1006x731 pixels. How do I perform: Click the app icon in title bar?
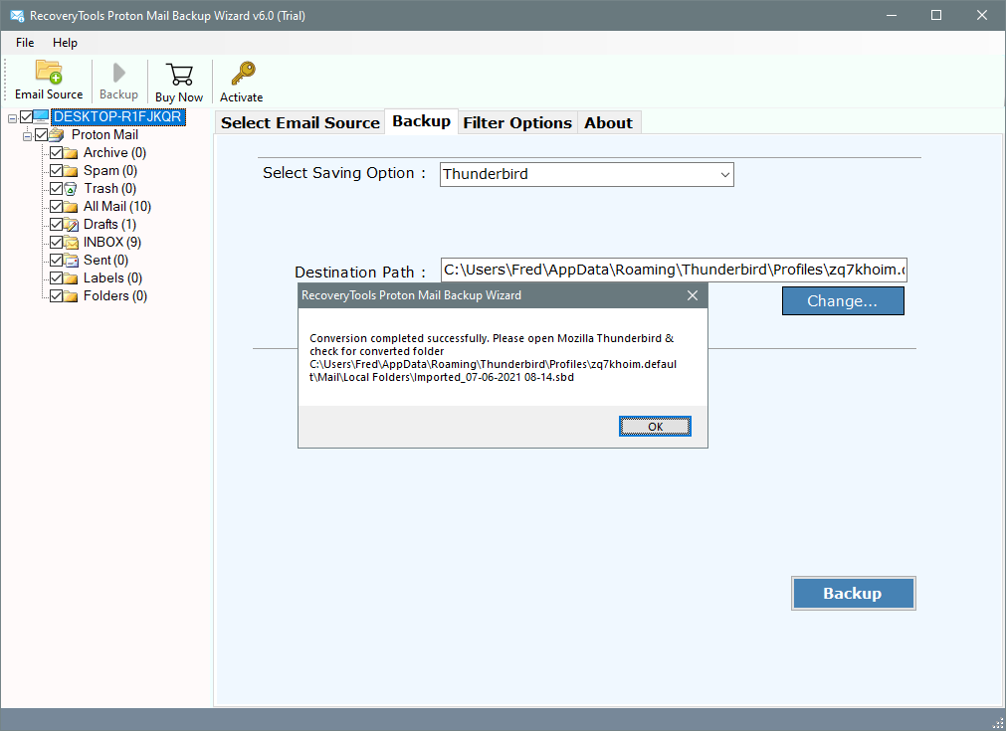tap(17, 15)
